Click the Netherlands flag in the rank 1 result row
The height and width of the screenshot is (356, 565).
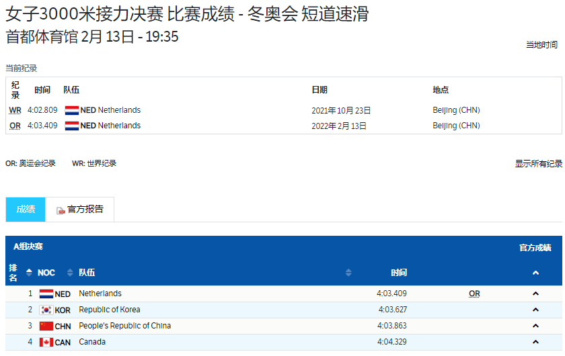(x=46, y=294)
